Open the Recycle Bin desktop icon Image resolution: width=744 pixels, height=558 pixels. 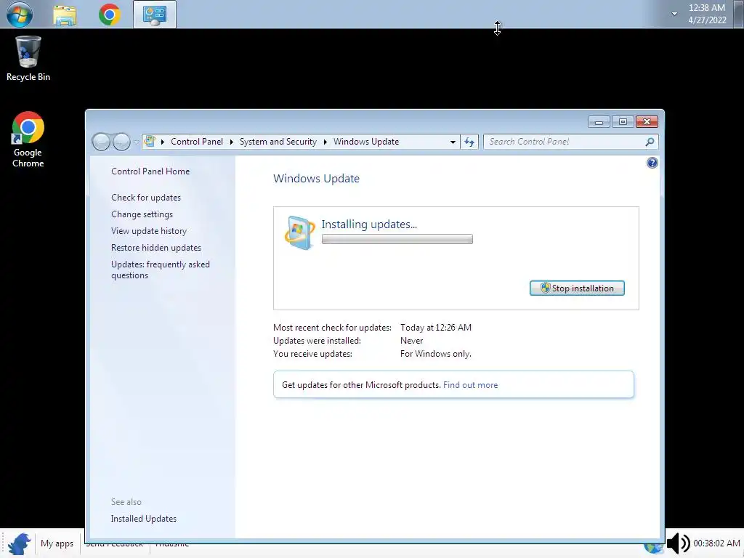(28, 59)
